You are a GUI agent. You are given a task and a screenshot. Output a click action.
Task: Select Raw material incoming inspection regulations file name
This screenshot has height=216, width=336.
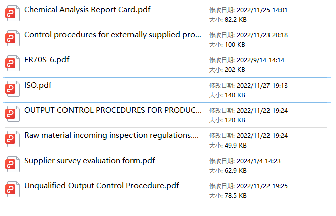[111, 135]
